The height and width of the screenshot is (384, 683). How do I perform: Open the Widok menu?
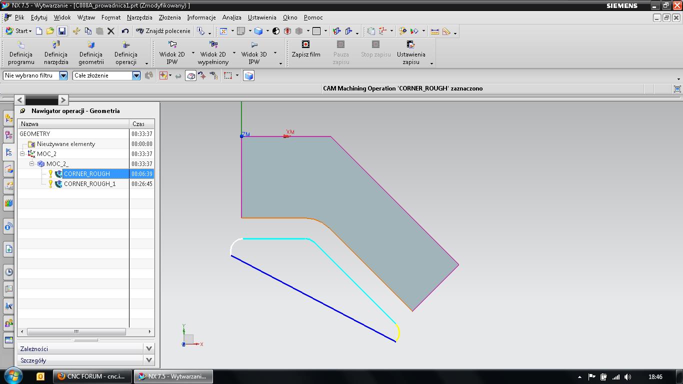coord(62,17)
